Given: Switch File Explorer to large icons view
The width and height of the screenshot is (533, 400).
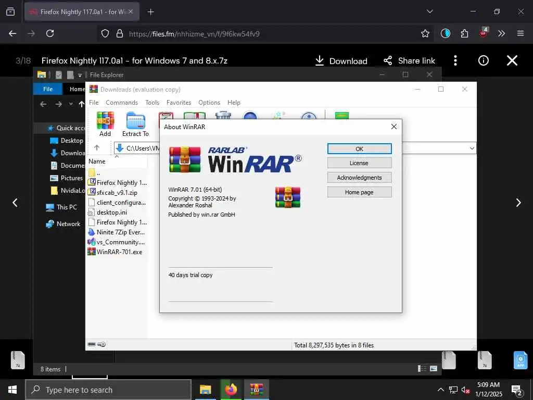Looking at the screenshot, I should (x=434, y=369).
